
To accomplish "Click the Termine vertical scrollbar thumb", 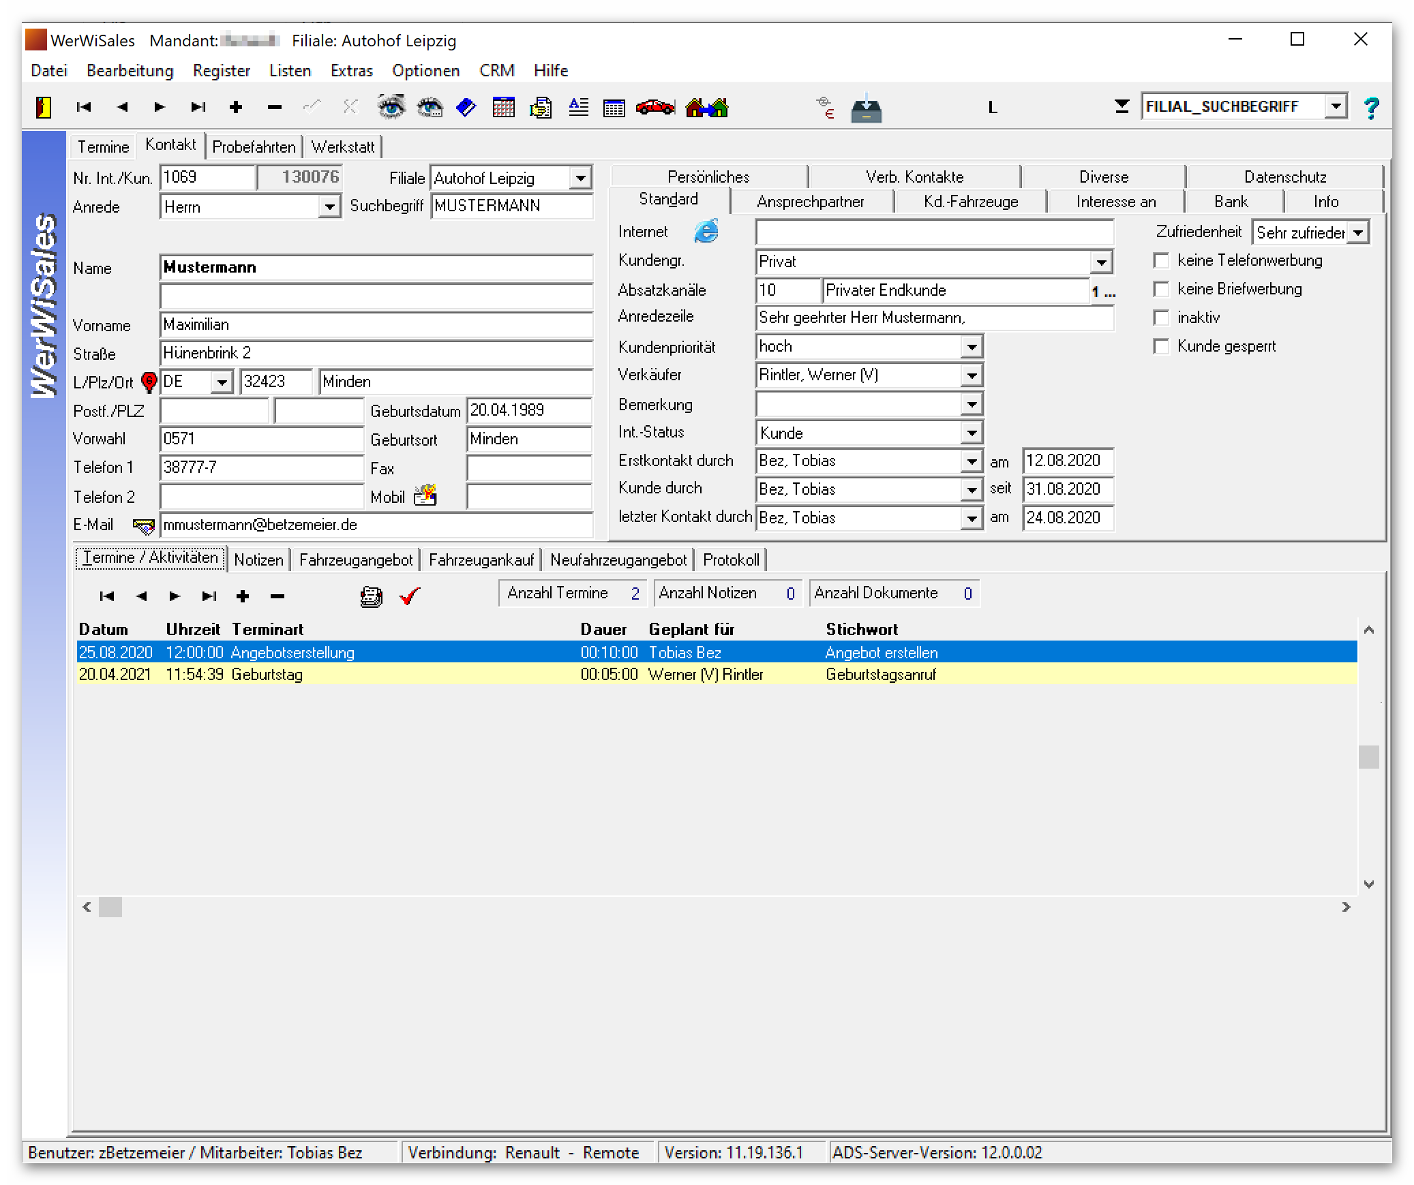I will point(1368,756).
